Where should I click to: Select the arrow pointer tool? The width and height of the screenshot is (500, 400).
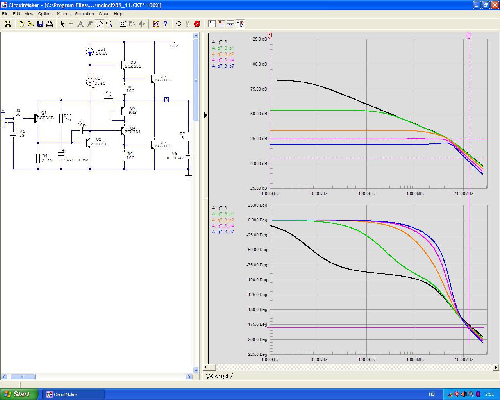pyautogui.click(x=62, y=24)
